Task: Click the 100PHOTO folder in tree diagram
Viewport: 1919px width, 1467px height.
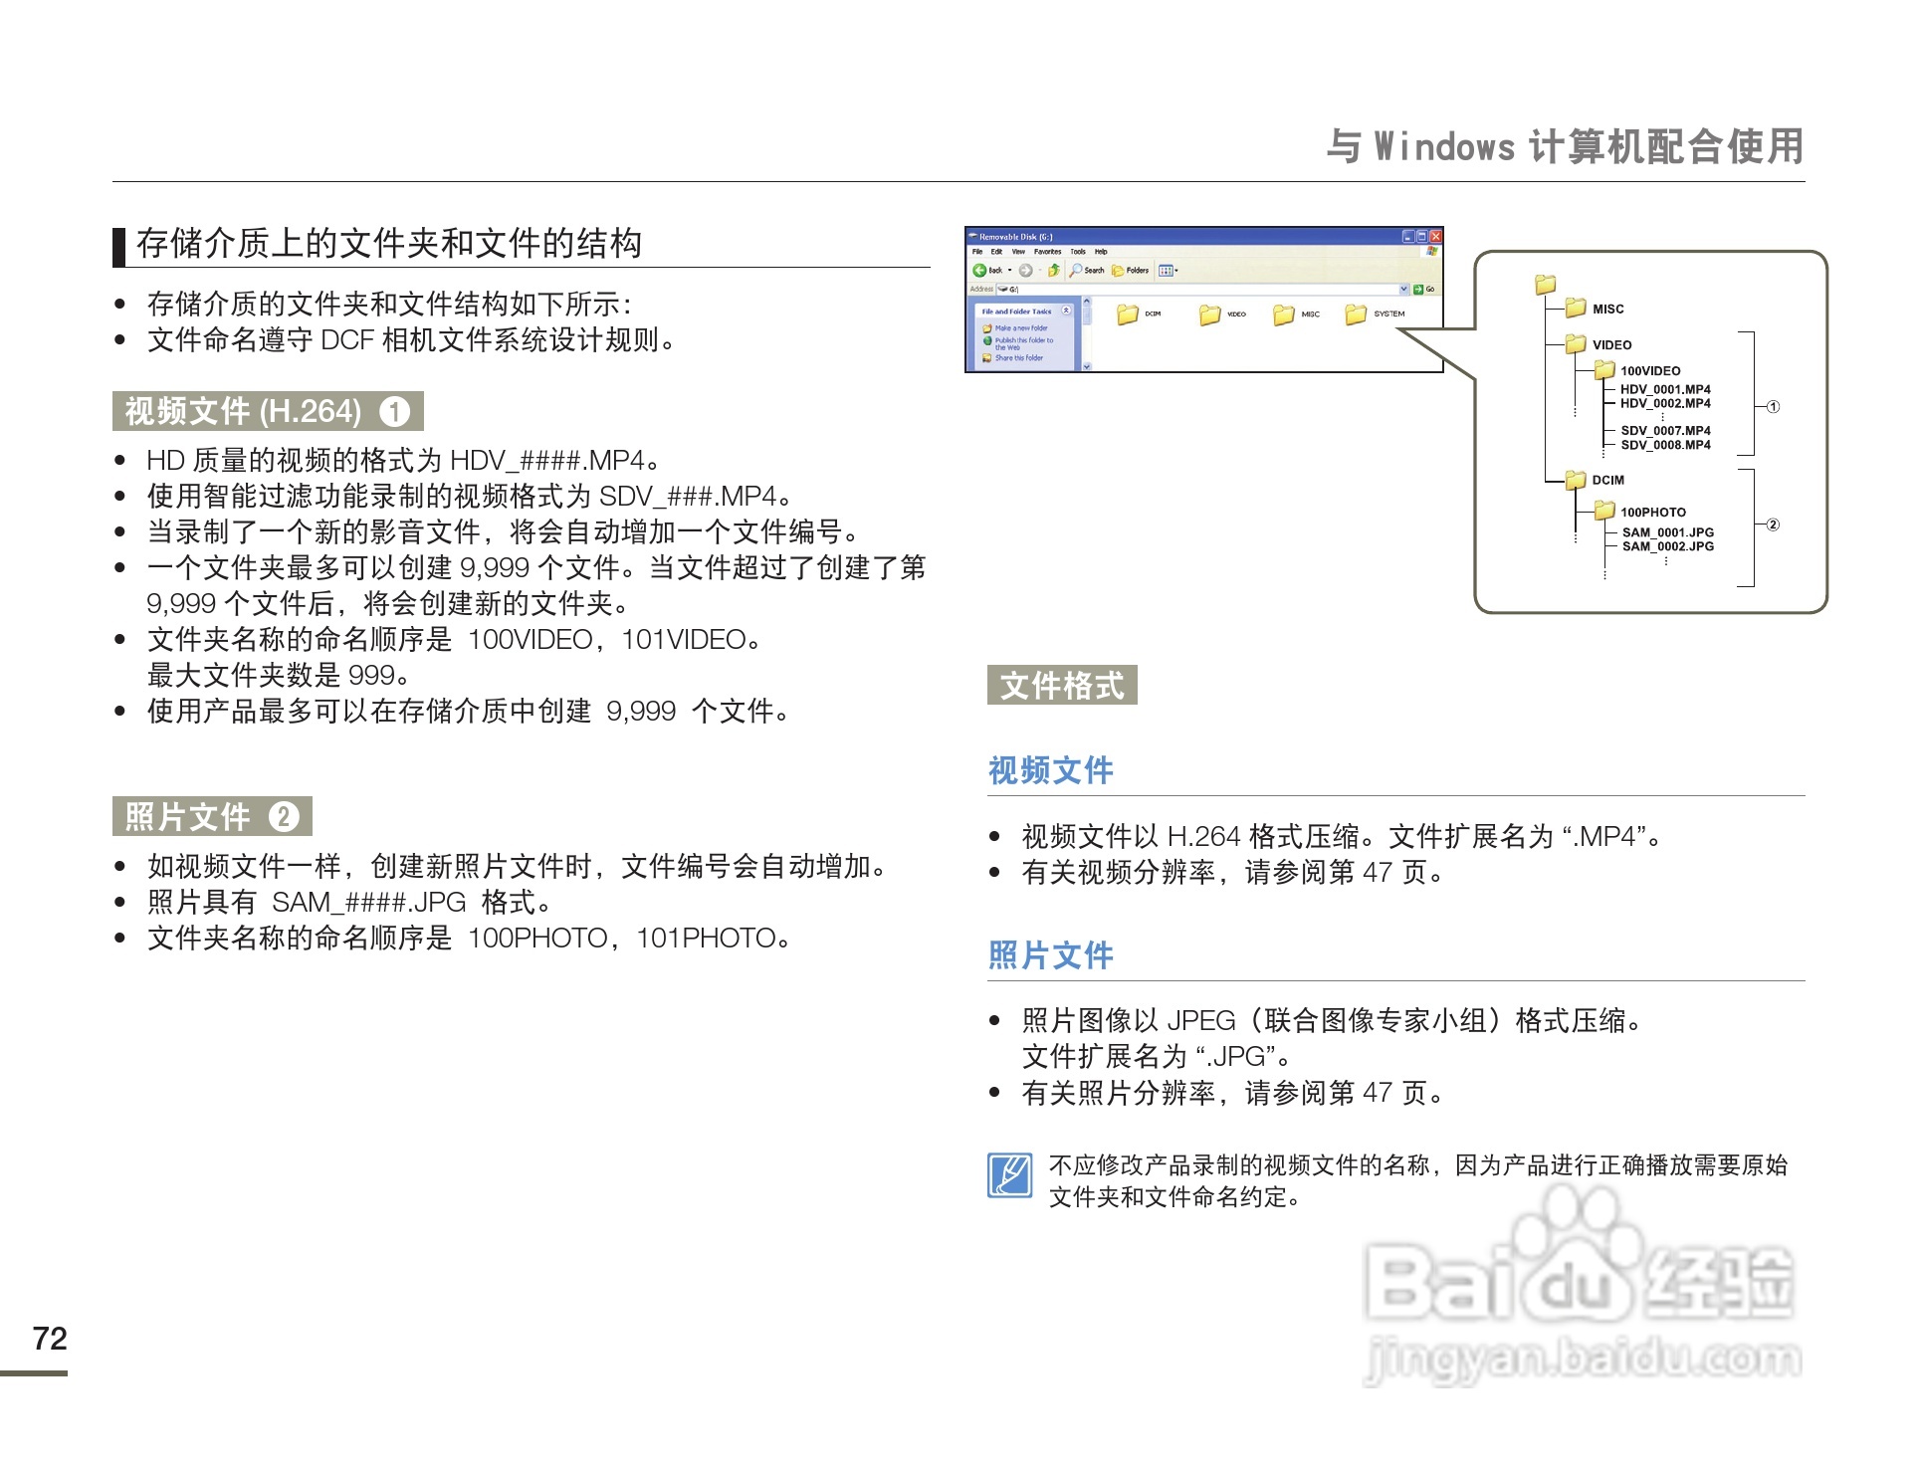Action: pos(1604,510)
